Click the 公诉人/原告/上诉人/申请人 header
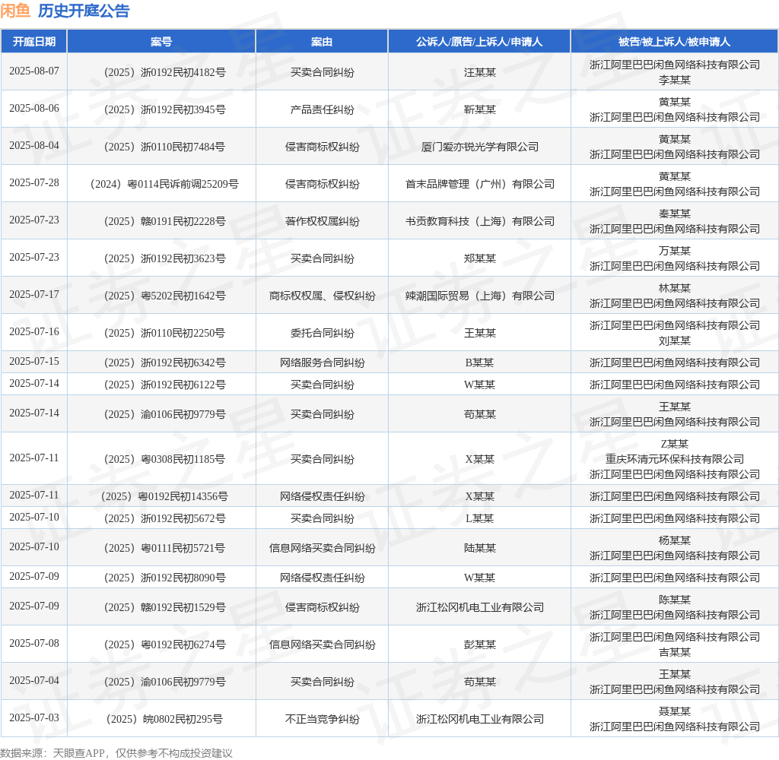The image size is (779, 760). click(x=479, y=42)
